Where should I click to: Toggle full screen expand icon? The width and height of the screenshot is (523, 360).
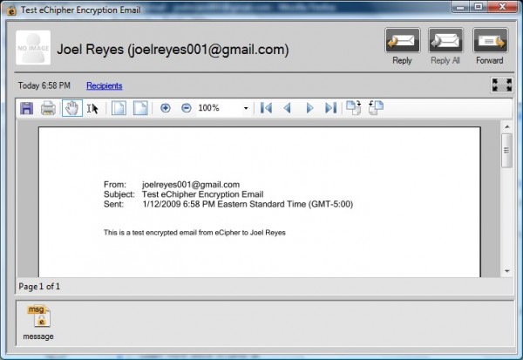(x=502, y=85)
